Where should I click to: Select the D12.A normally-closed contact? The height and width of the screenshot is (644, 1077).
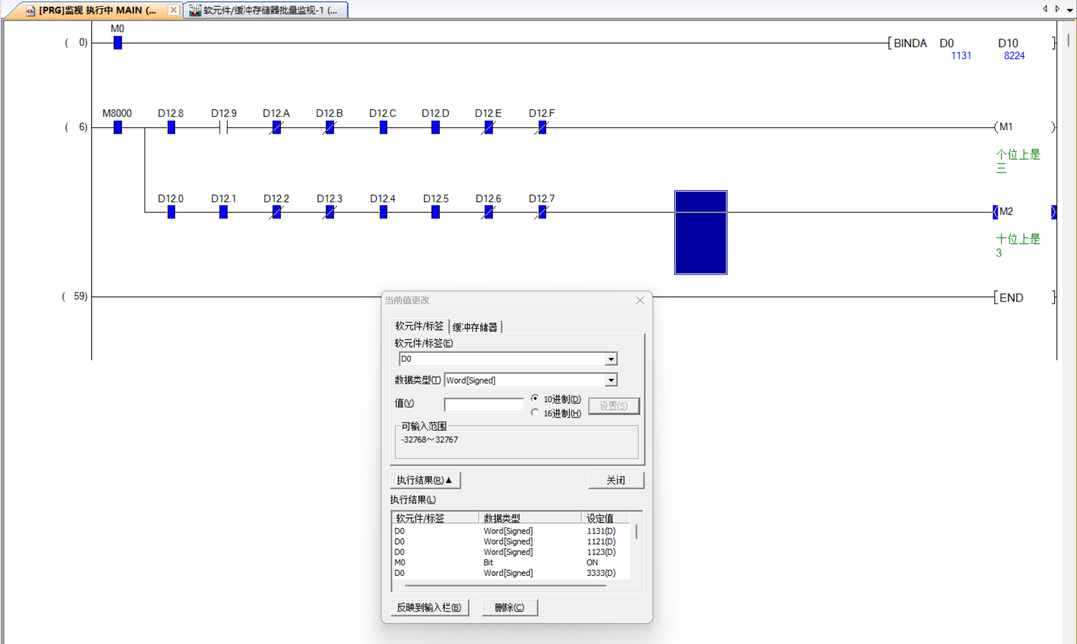276,128
